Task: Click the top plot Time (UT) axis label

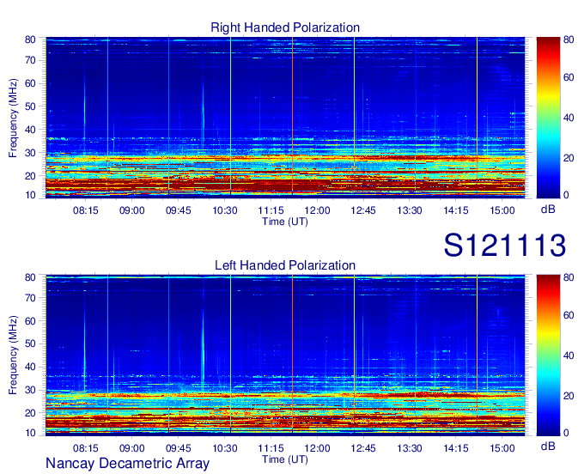Action: (x=285, y=222)
